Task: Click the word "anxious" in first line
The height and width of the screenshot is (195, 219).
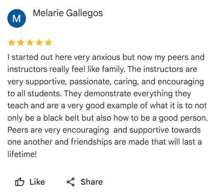Action: pos(106,57)
